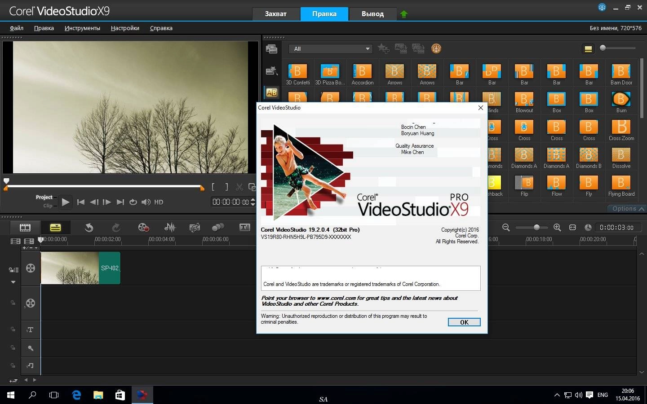647x404 pixels.
Task: Click OK in the About dialog
Action: [464, 322]
